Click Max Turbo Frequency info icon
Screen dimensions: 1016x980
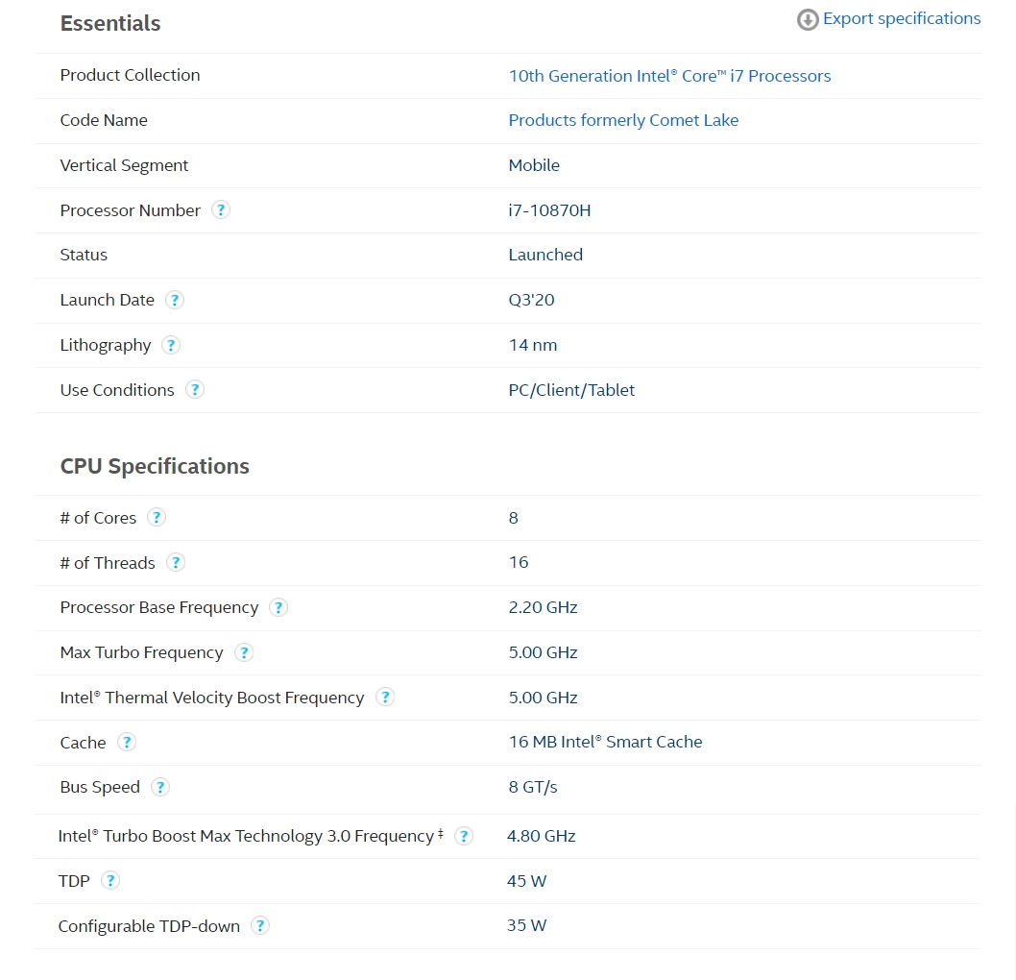click(x=244, y=652)
